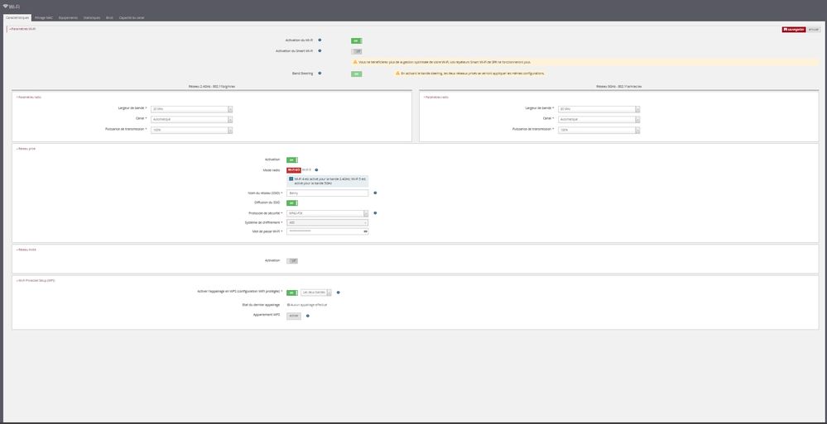Click help icon for Protocole de sécurité
Image resolution: width=827 pixels, height=424 pixels.
pyautogui.click(x=375, y=212)
